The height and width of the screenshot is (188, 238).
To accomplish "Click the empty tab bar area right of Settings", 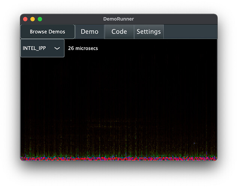I will [190, 32].
